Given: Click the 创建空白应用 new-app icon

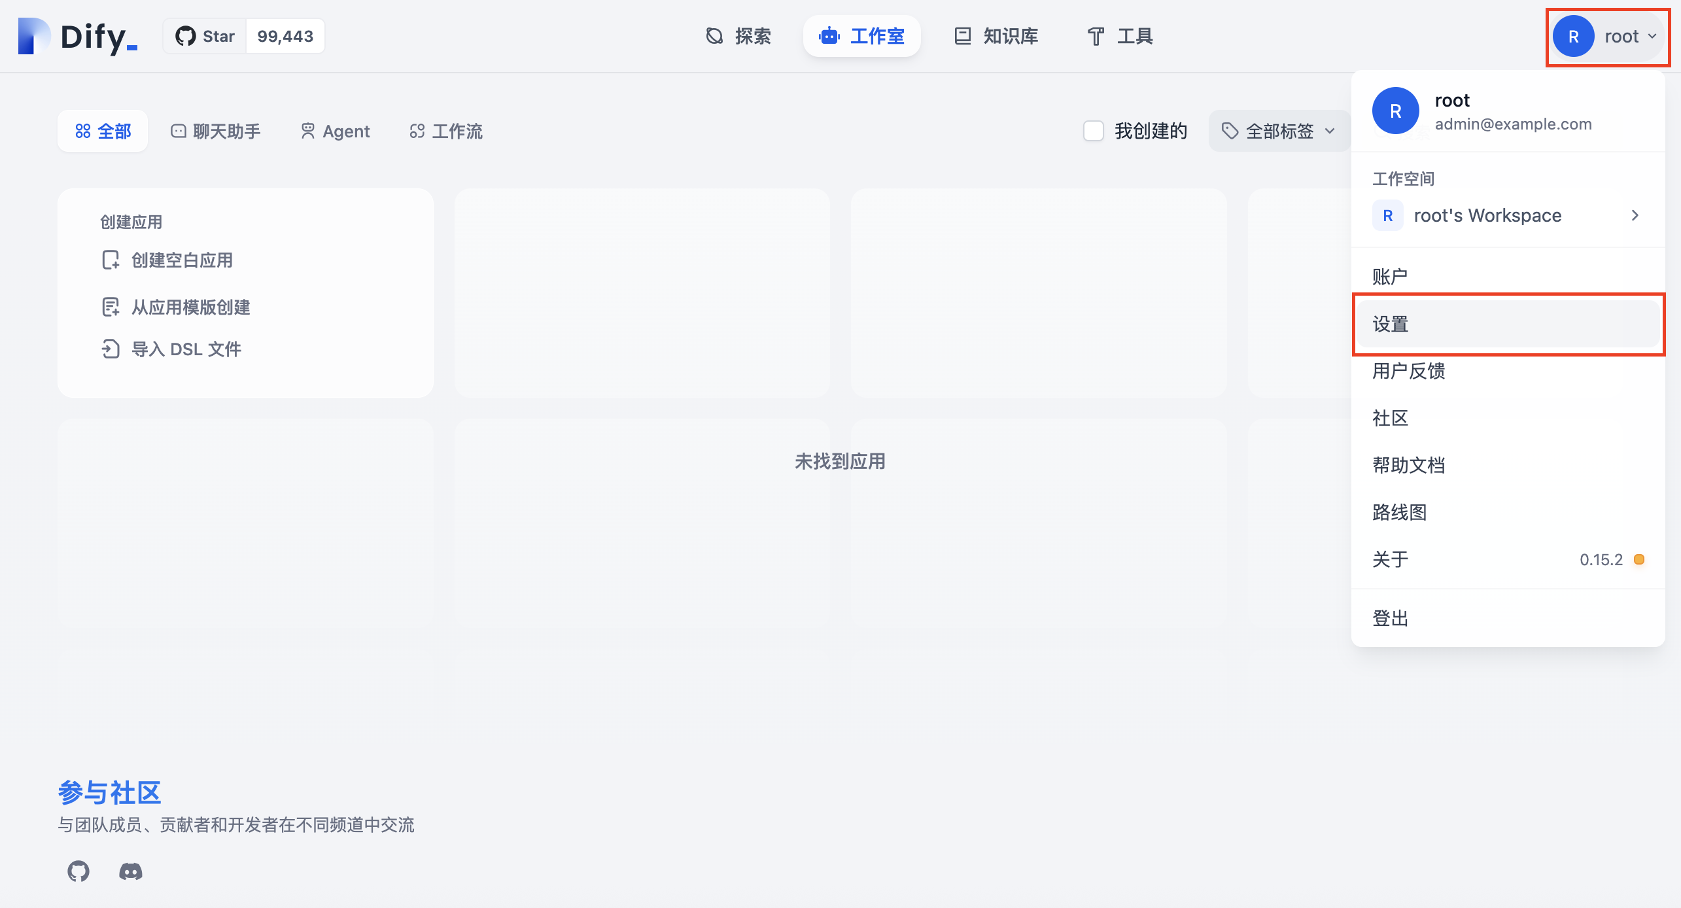Looking at the screenshot, I should point(110,260).
